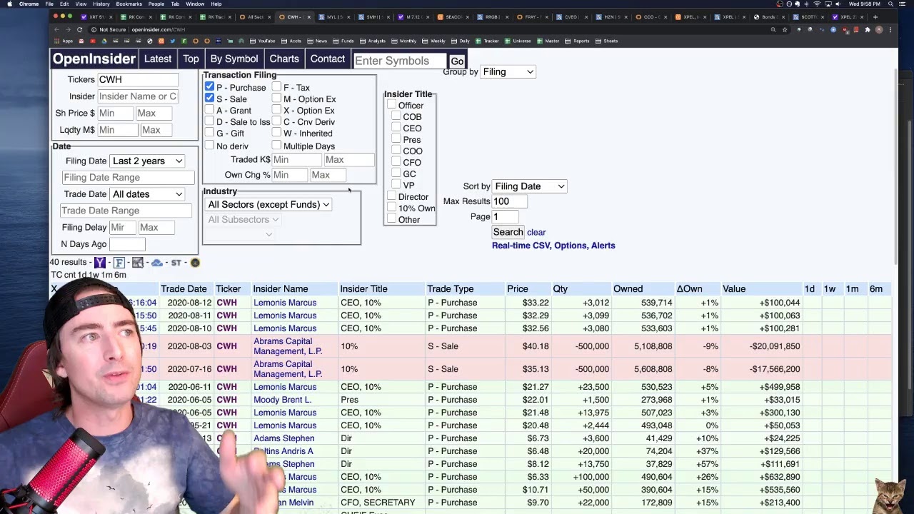Viewport: 914px width, 514px height.
Task: Open the Top menu item
Action: tap(191, 59)
